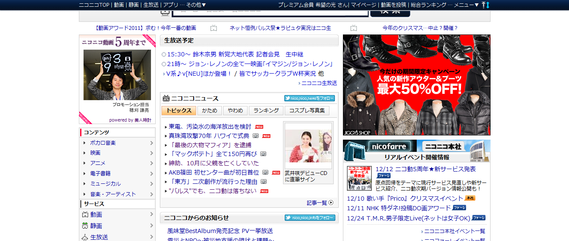Viewport: 569px width, 241px height.
Task: Click camera icon beside「東方」二次創作 headline
Action: (264, 182)
